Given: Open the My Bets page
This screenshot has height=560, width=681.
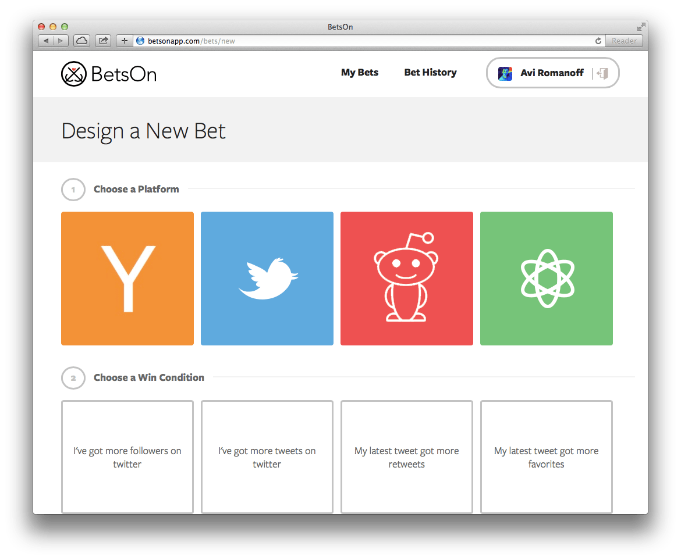Looking at the screenshot, I should [360, 73].
